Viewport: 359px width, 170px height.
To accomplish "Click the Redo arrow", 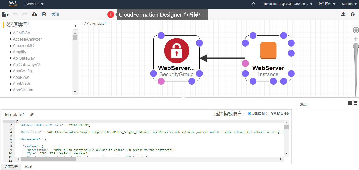I will pos(25,14).
